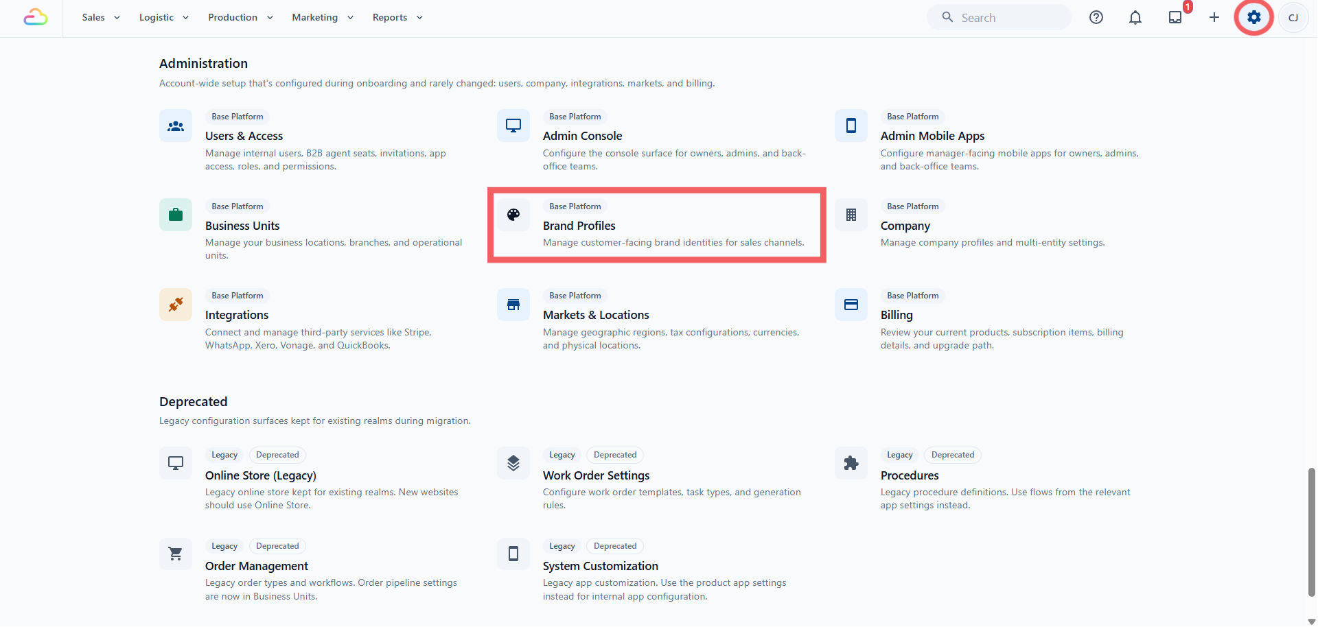Click the Procedures puzzle piece icon

851,463
